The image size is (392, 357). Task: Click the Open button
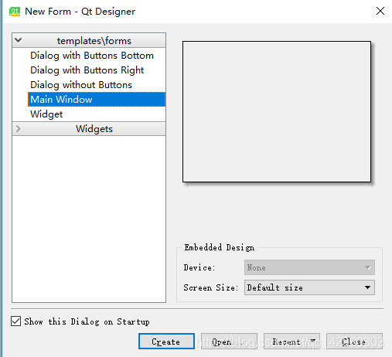[229, 342]
